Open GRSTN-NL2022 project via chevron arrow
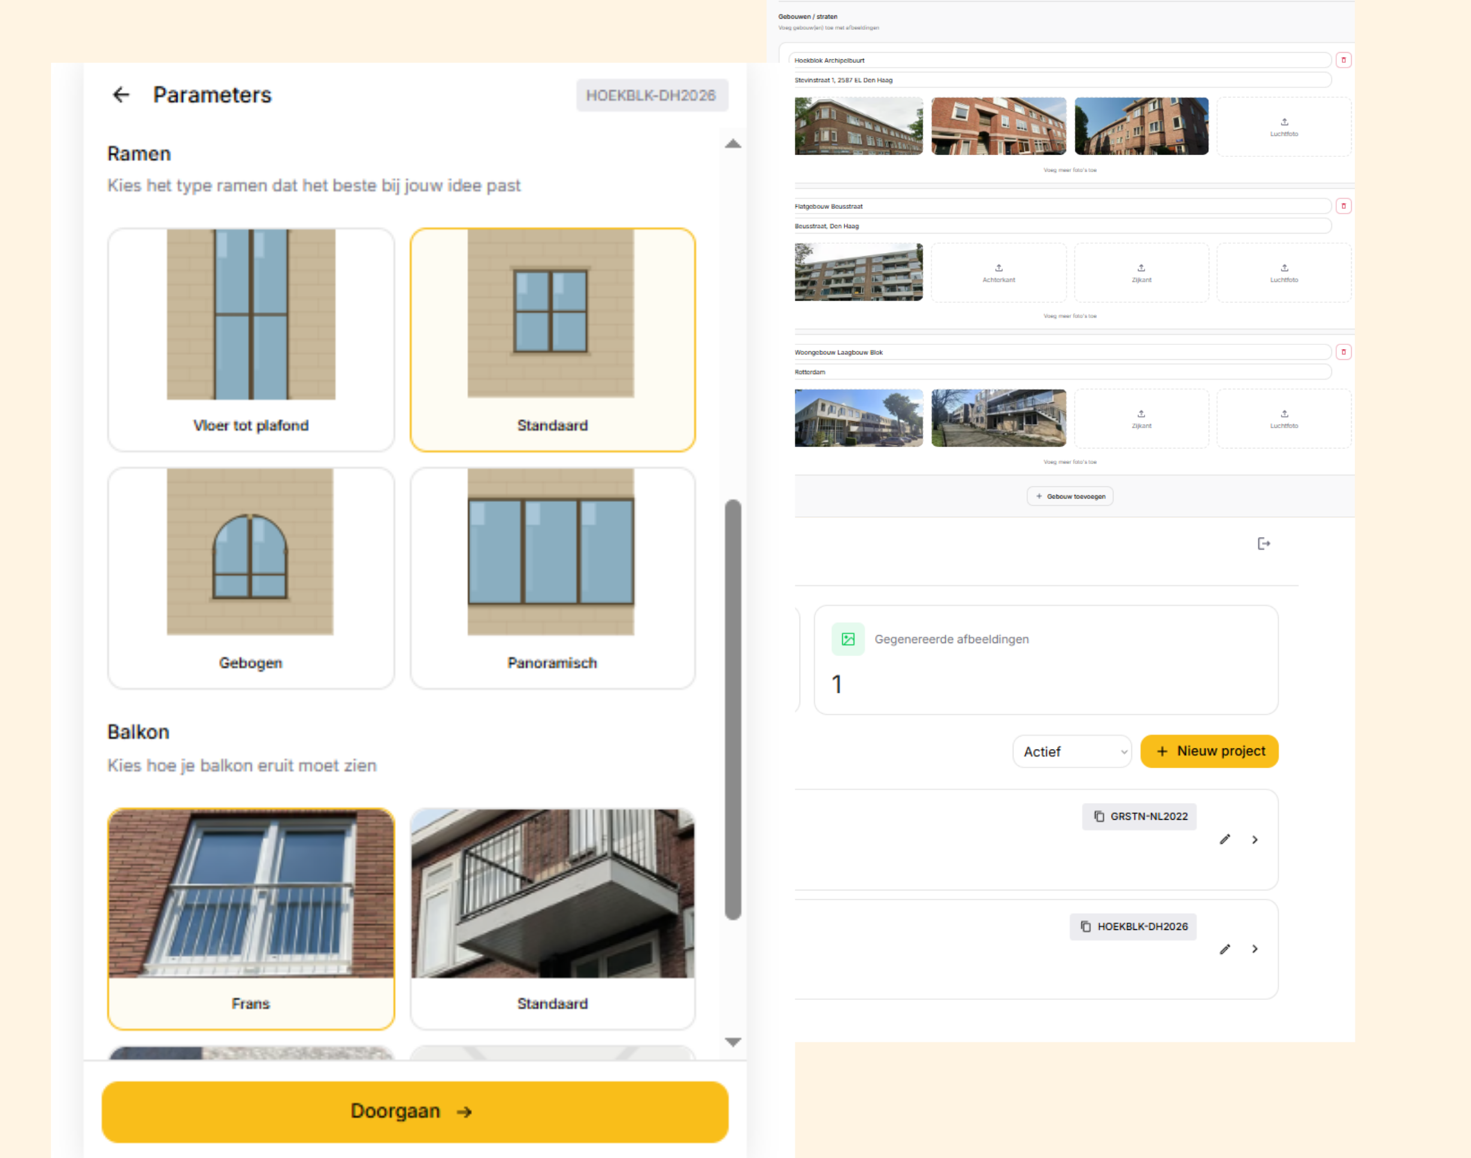This screenshot has width=1471, height=1158. (x=1255, y=840)
